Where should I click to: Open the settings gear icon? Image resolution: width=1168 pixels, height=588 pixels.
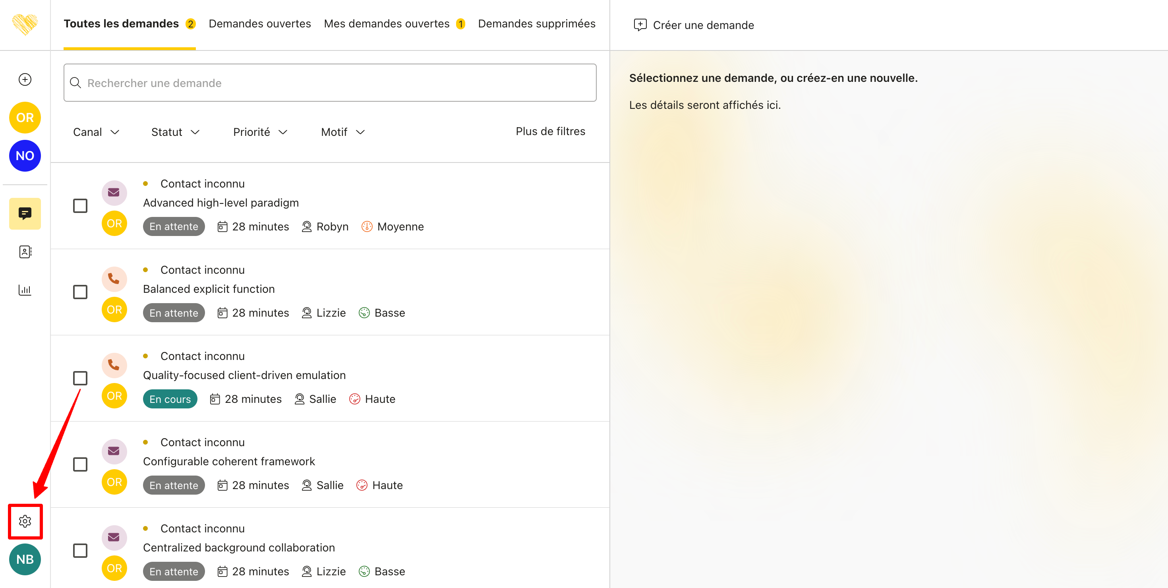[x=25, y=521]
